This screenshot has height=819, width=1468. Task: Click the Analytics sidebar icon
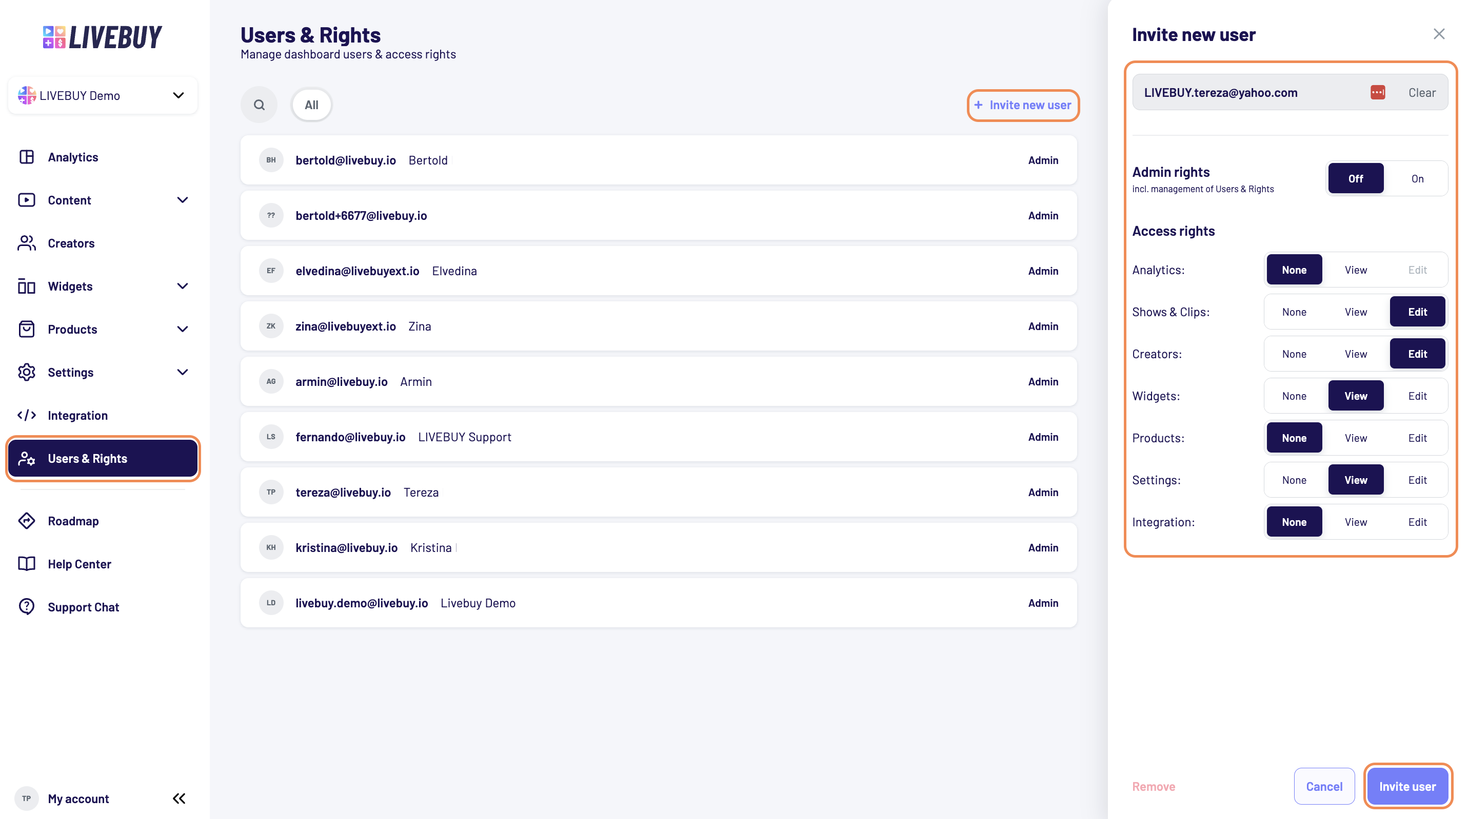point(27,157)
